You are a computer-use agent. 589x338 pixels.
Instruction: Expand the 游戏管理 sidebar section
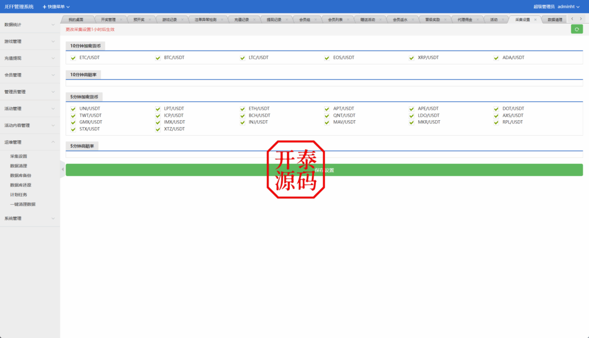click(x=30, y=41)
